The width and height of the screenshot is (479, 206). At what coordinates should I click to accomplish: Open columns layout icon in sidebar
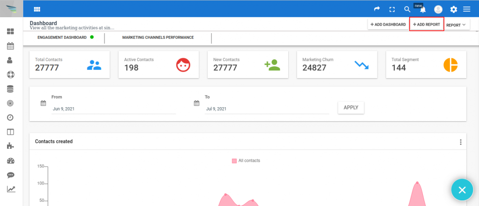point(11,132)
